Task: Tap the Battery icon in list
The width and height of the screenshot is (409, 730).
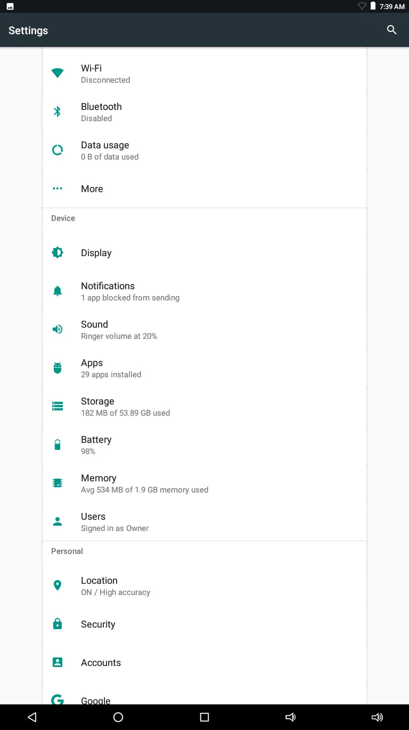Action: pyautogui.click(x=58, y=445)
